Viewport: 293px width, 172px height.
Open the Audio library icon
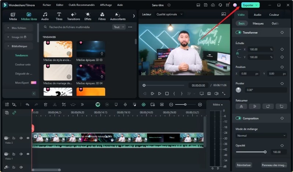45,15
